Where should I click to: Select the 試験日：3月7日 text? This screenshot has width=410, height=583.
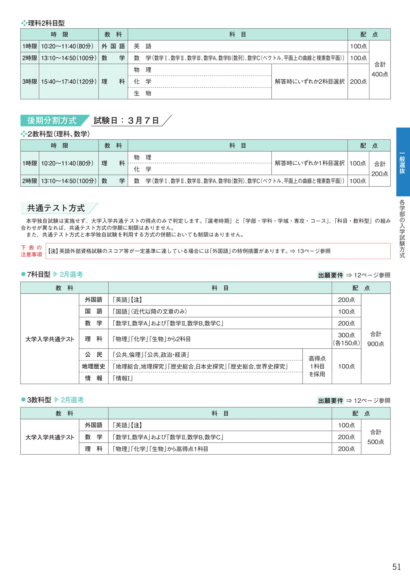(126, 121)
